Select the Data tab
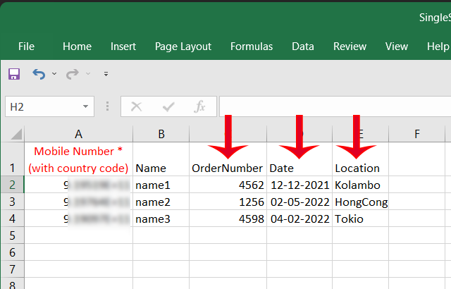The image size is (451, 289). [303, 47]
